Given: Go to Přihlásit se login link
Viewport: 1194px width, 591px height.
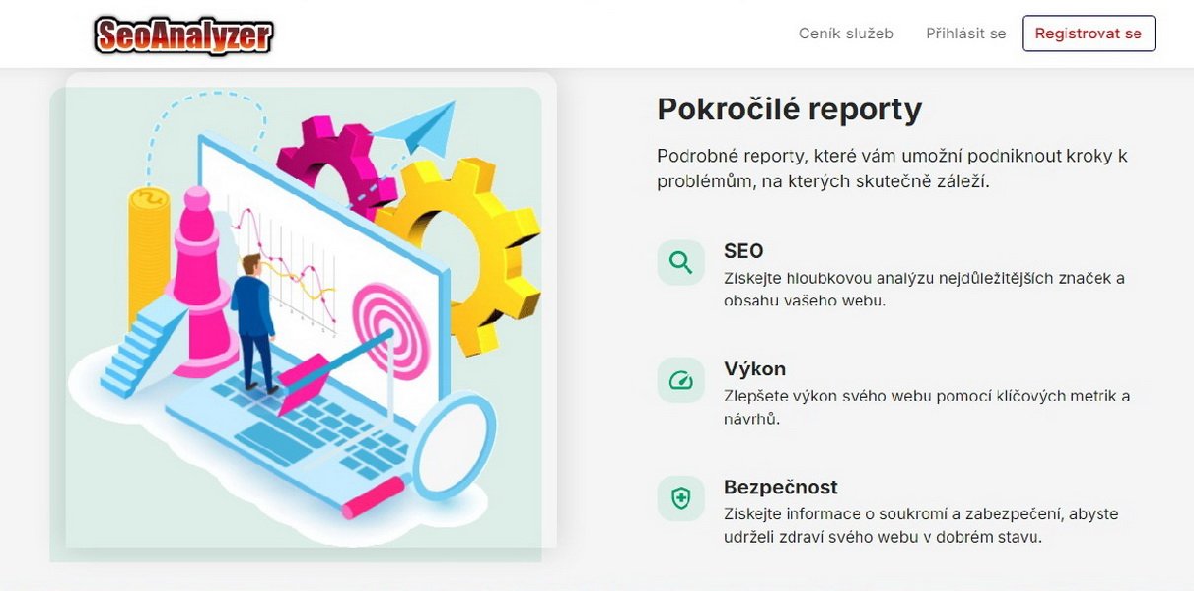Looking at the screenshot, I should pyautogui.click(x=966, y=33).
